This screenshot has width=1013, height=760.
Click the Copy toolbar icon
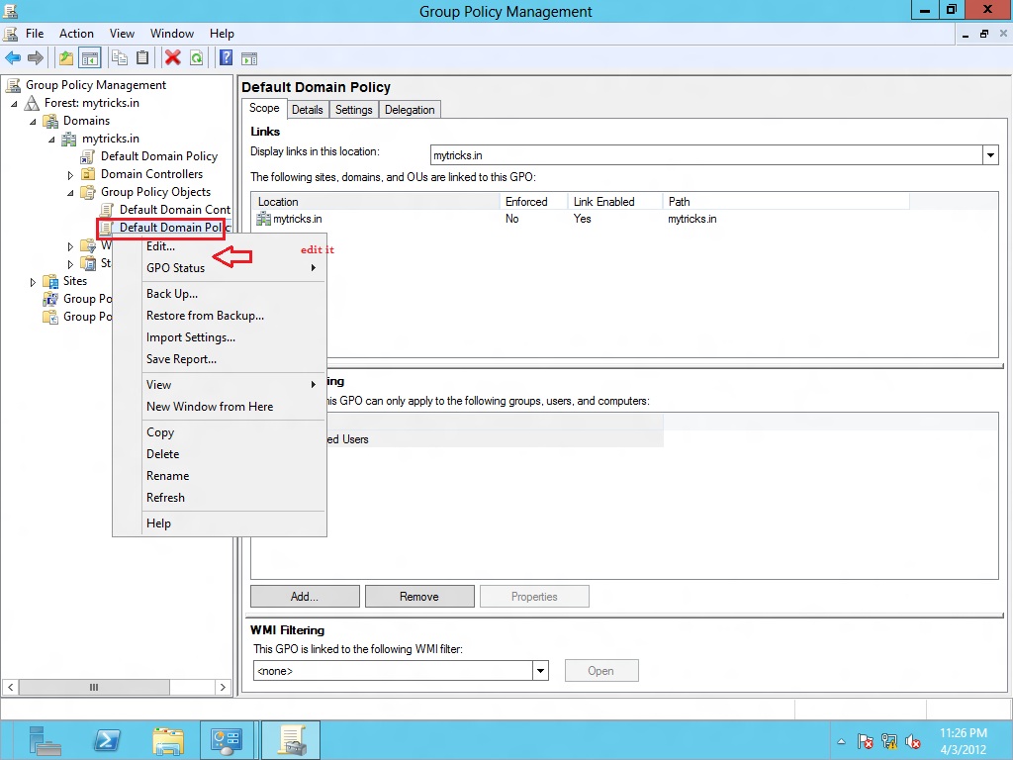click(x=120, y=58)
